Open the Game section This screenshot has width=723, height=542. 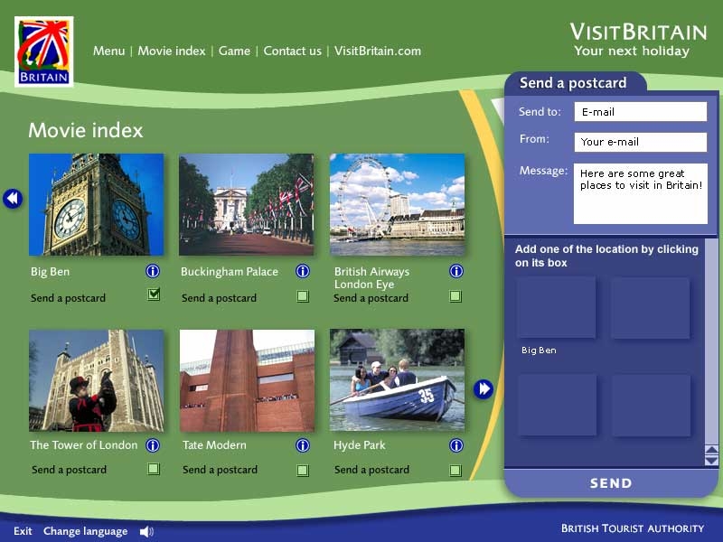(234, 51)
